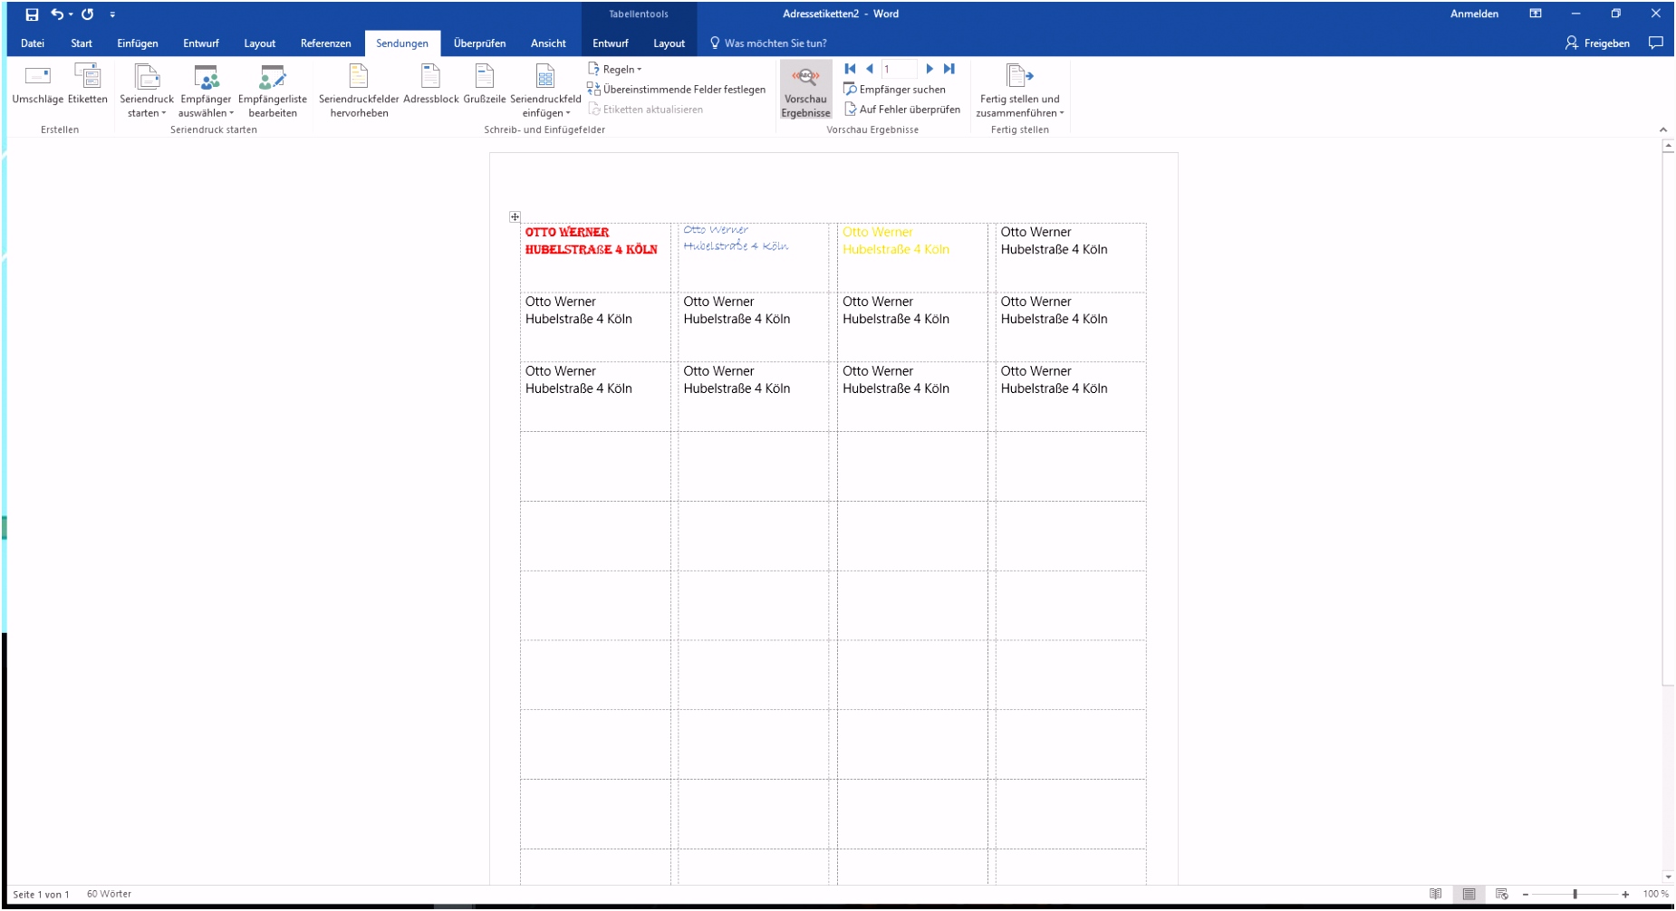
Task: Expand Seriendruckfeld einfügen dropdown
Action: tap(545, 91)
